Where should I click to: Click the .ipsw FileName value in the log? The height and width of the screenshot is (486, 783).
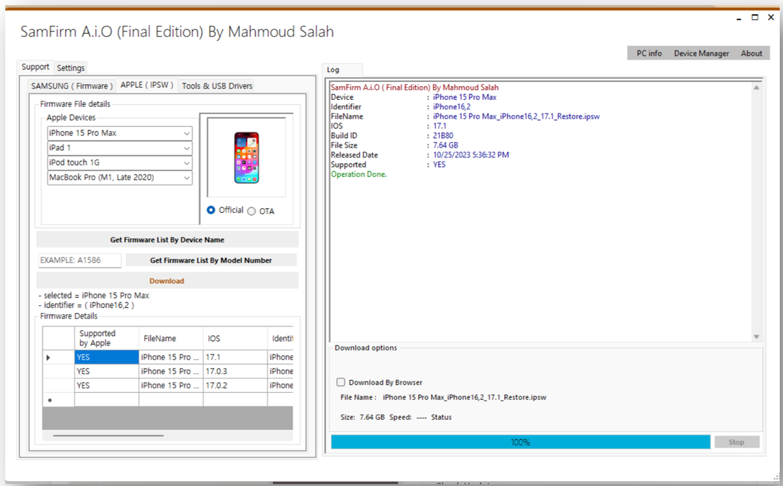coord(516,117)
